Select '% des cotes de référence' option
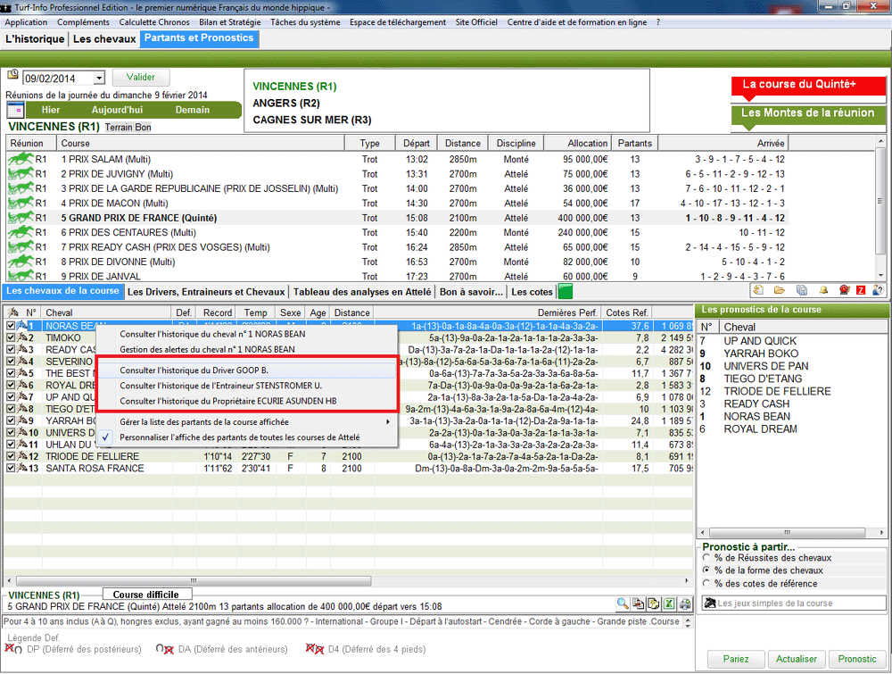This screenshot has width=892, height=674. click(706, 584)
